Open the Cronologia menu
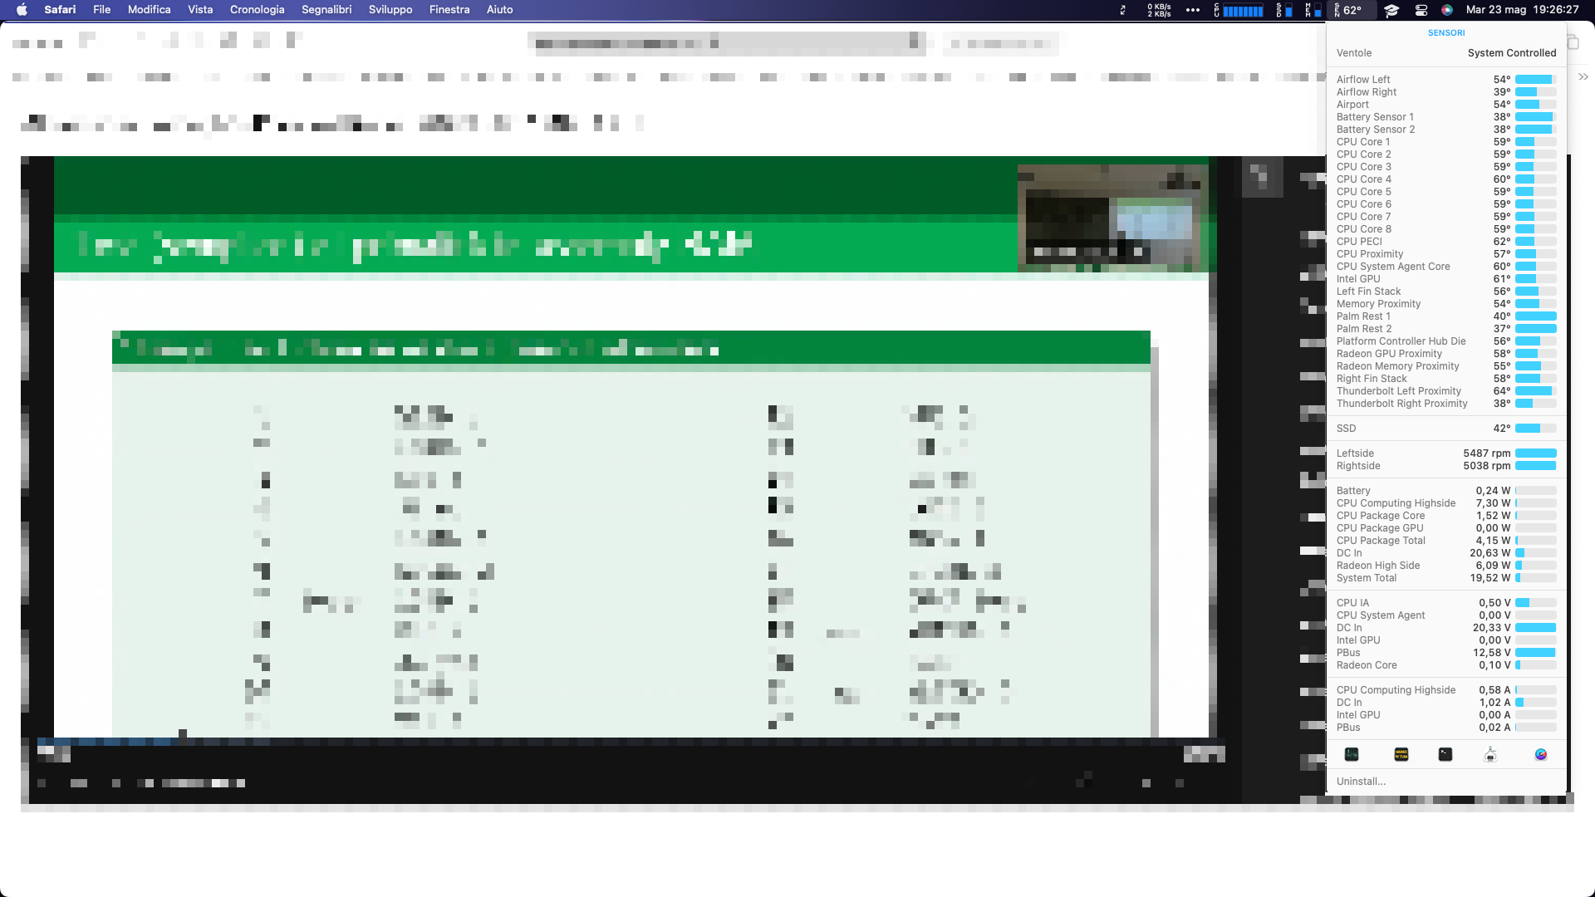This screenshot has height=897, width=1595. [x=257, y=10]
